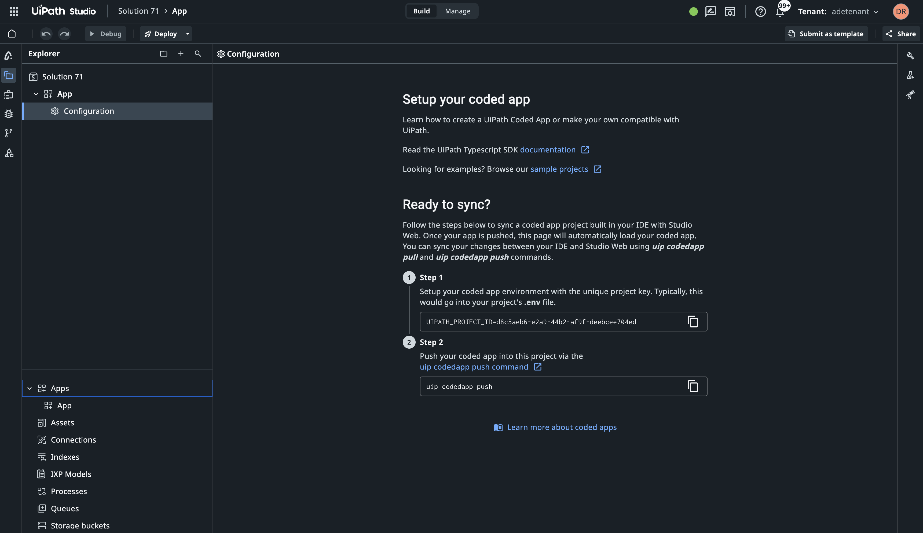Search in Explorer using magnifier icon
Viewport: 923px width, 533px height.
tap(198, 54)
